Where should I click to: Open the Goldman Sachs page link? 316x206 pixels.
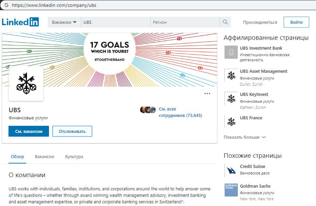[255, 186]
